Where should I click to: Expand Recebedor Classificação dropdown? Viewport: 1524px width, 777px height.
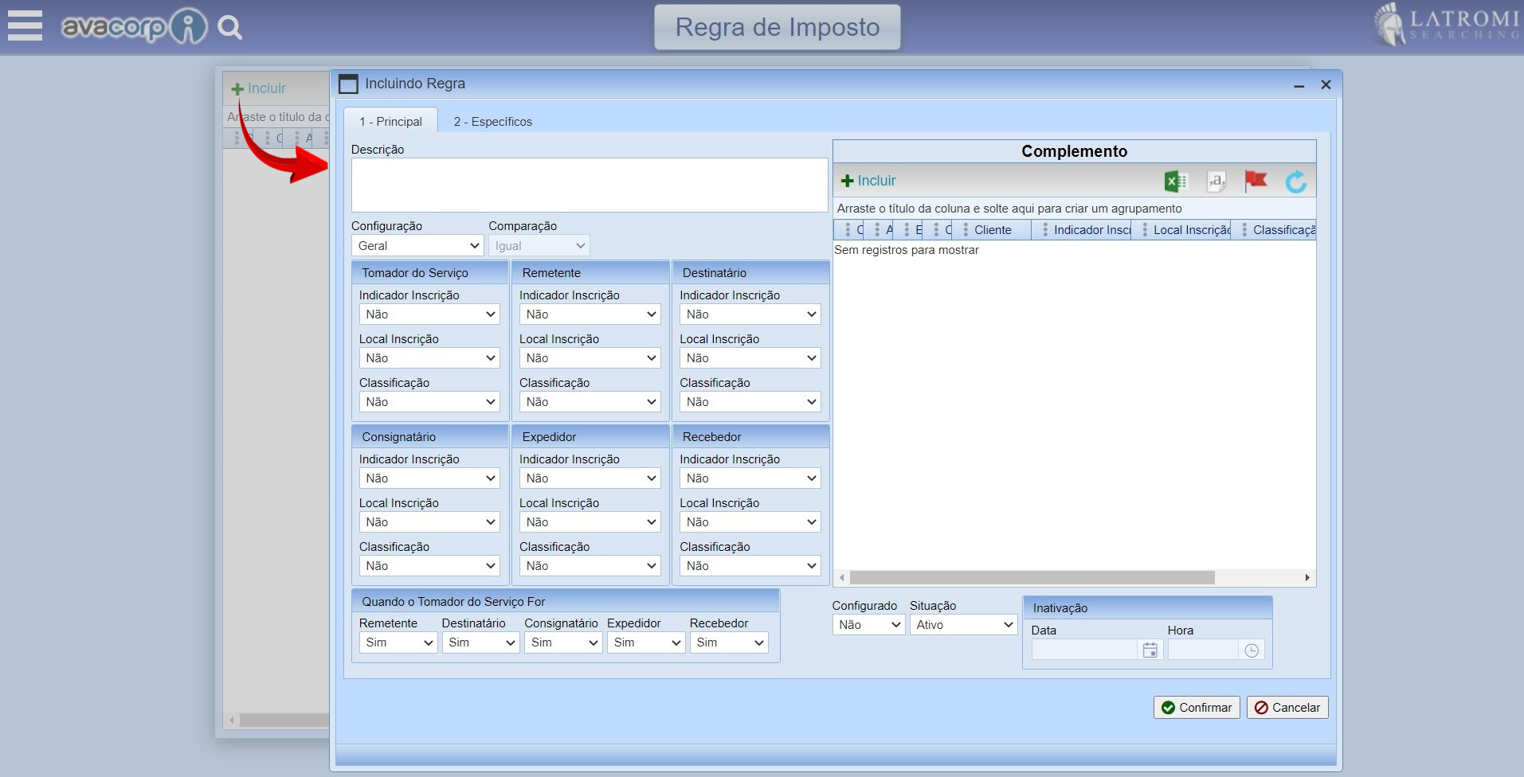coord(749,566)
